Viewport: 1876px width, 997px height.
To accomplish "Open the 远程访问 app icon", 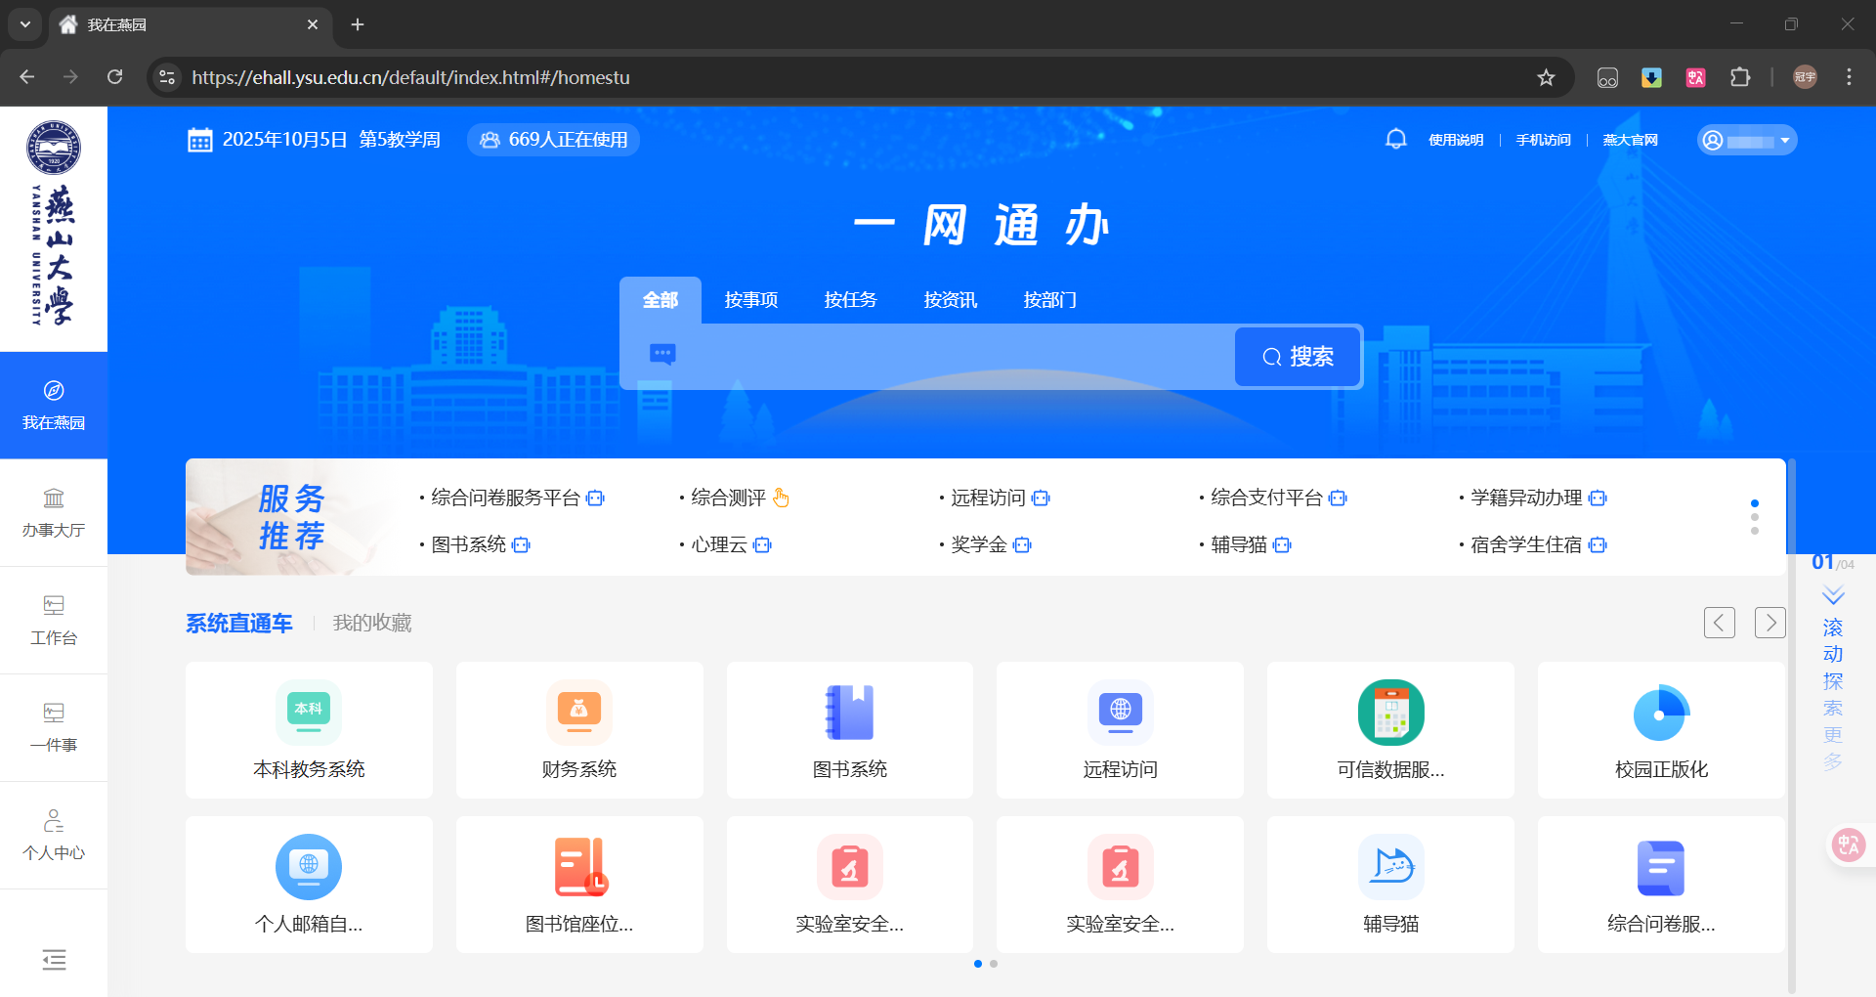I will click(1120, 729).
